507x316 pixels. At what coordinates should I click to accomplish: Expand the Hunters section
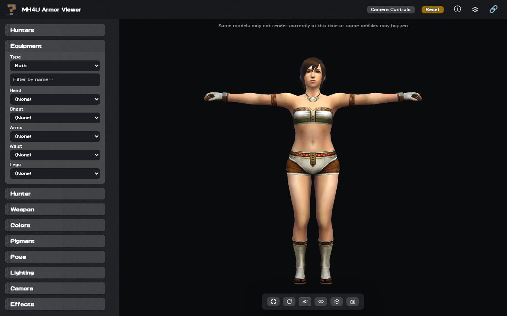55,30
